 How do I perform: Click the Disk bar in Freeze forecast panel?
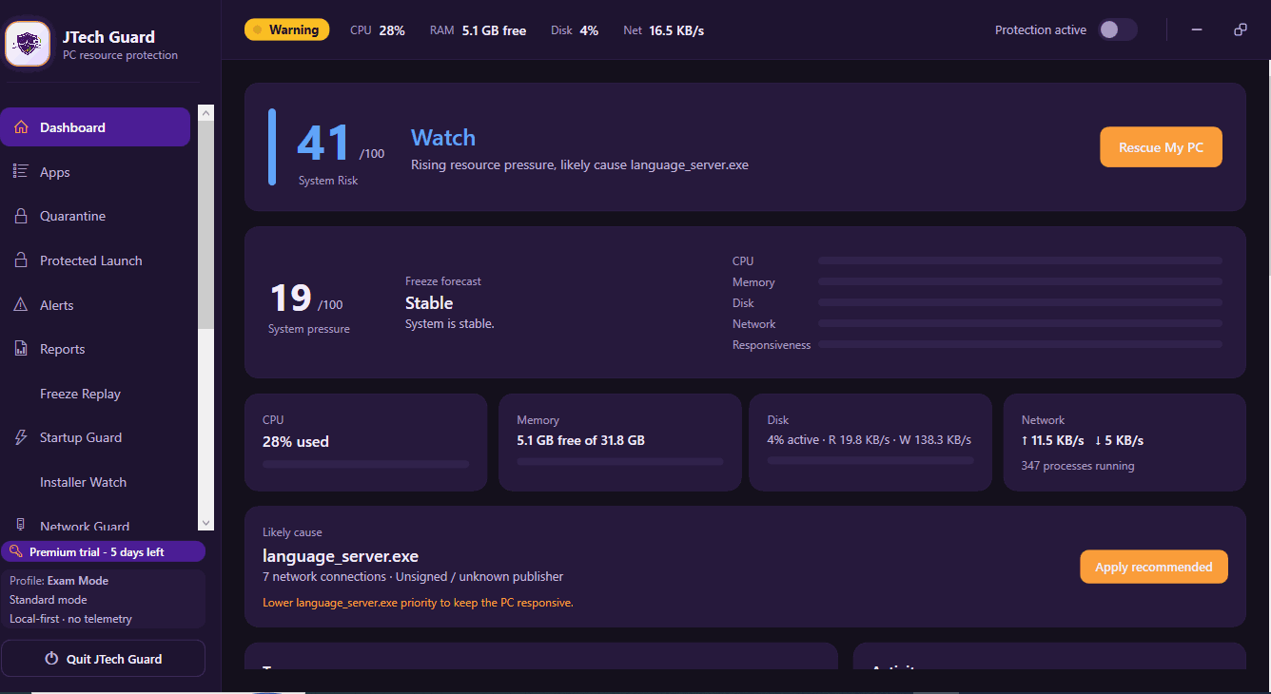(x=1020, y=302)
